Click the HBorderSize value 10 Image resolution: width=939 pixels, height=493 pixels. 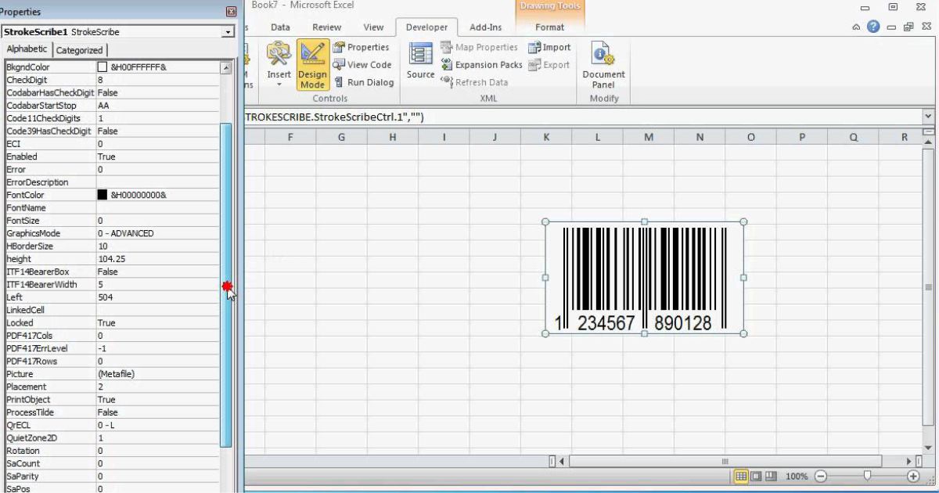pyautogui.click(x=158, y=246)
